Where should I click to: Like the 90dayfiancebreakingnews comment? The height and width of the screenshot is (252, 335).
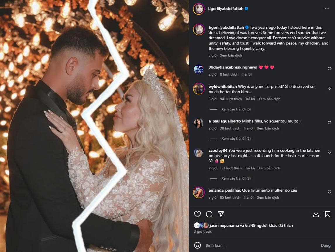[329, 69]
